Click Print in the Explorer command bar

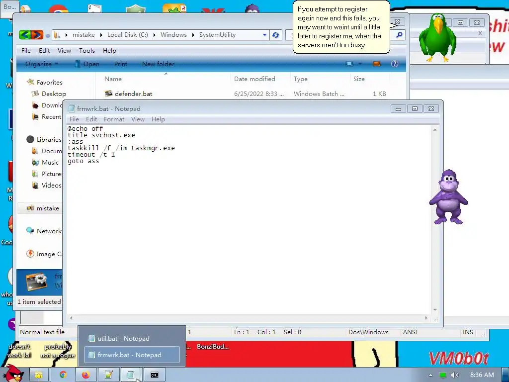tap(121, 64)
